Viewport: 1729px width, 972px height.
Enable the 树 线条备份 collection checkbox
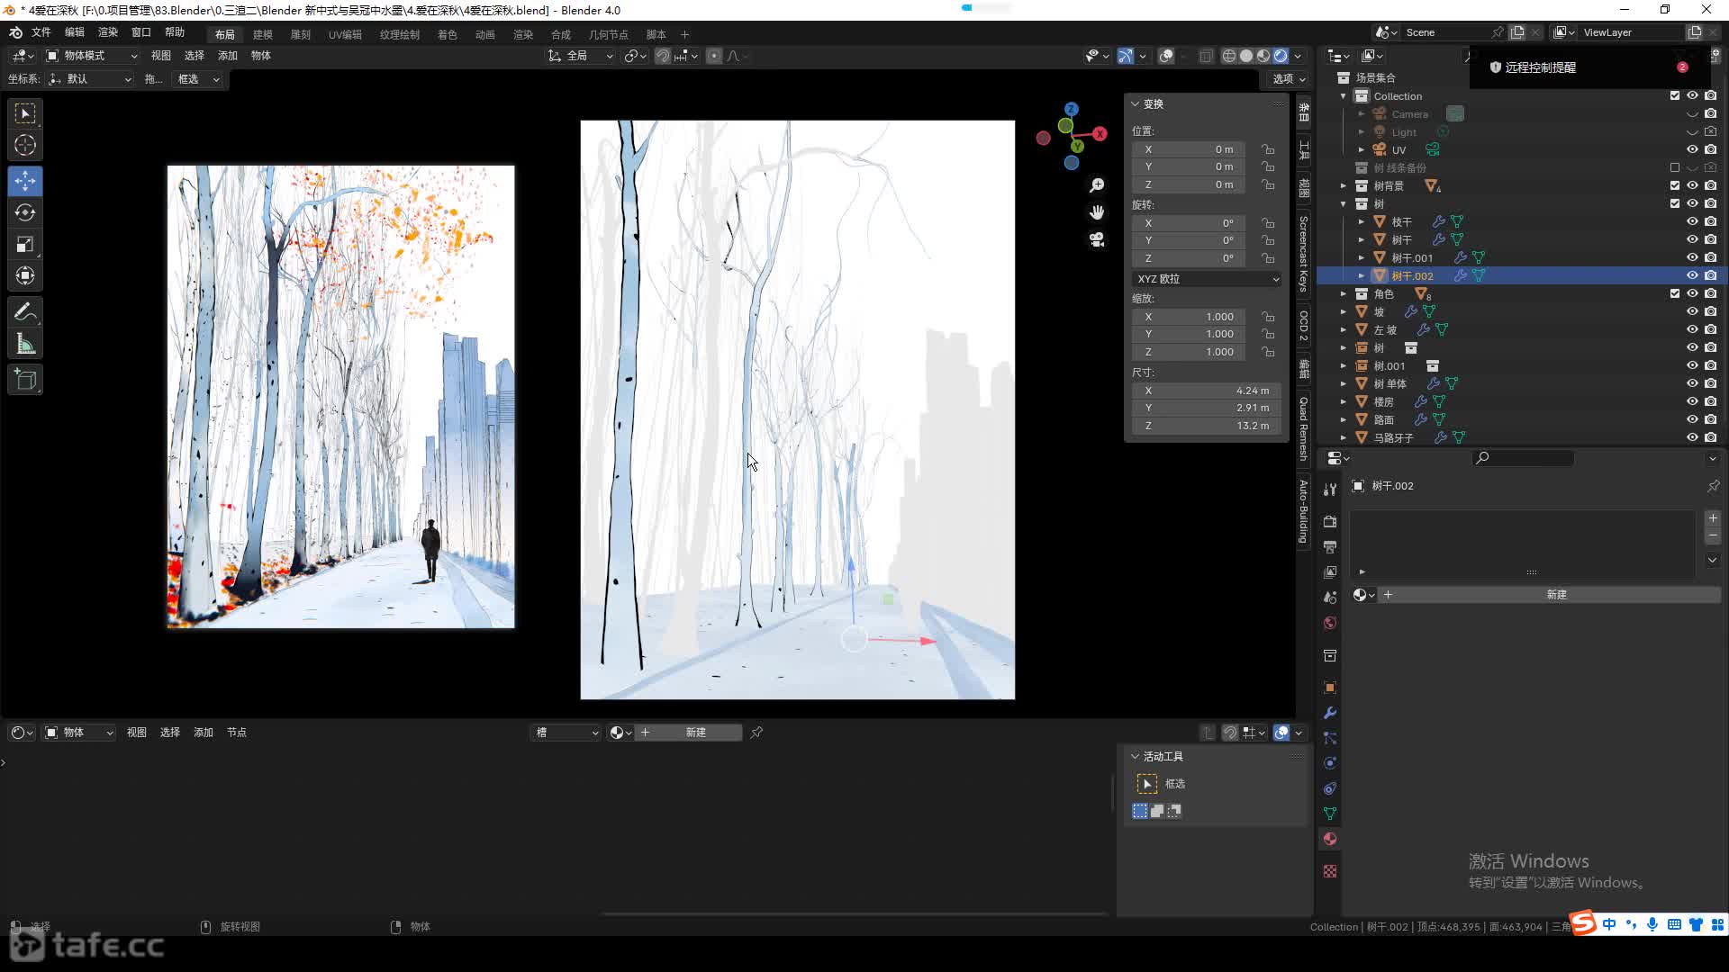point(1675,167)
